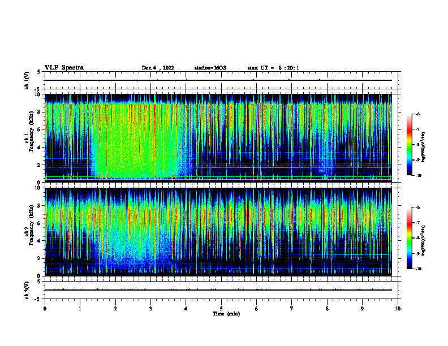The image size is (448, 346).
Task: Click the "-8" value on ch.2 colorbar
Action: click(417, 238)
